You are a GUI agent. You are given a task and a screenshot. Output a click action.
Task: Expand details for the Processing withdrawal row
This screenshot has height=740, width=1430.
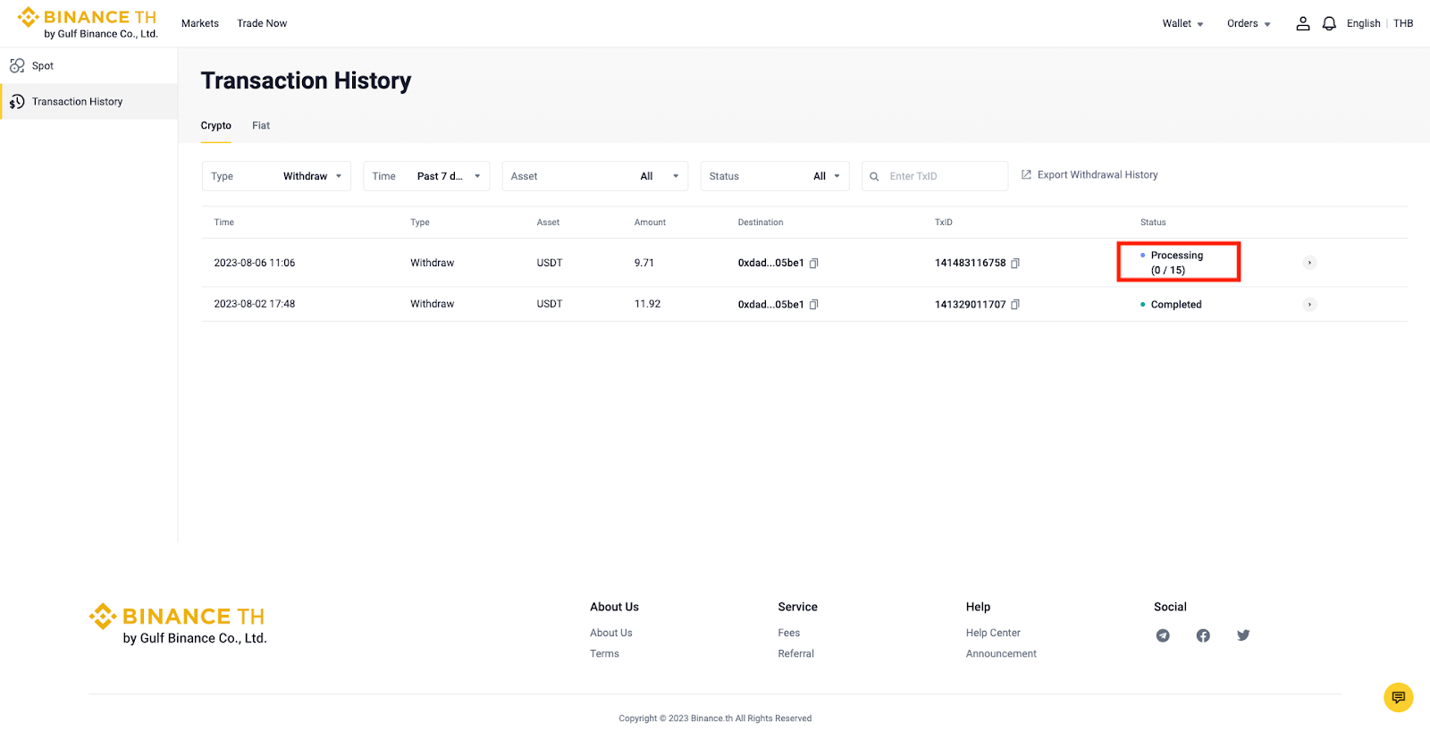(1309, 263)
